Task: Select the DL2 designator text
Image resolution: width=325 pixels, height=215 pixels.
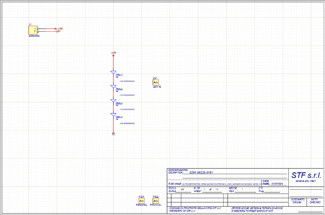Action: (x=120, y=89)
